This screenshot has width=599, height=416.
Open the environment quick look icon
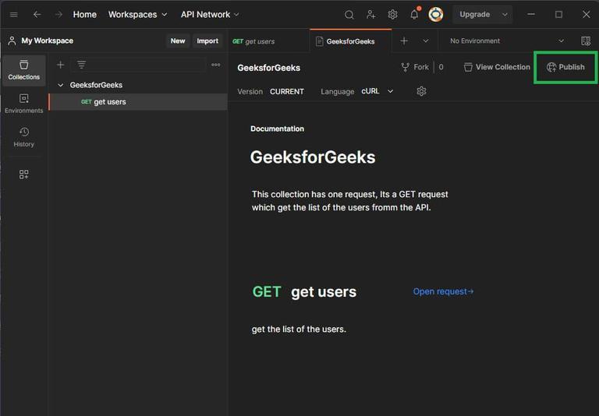(586, 41)
